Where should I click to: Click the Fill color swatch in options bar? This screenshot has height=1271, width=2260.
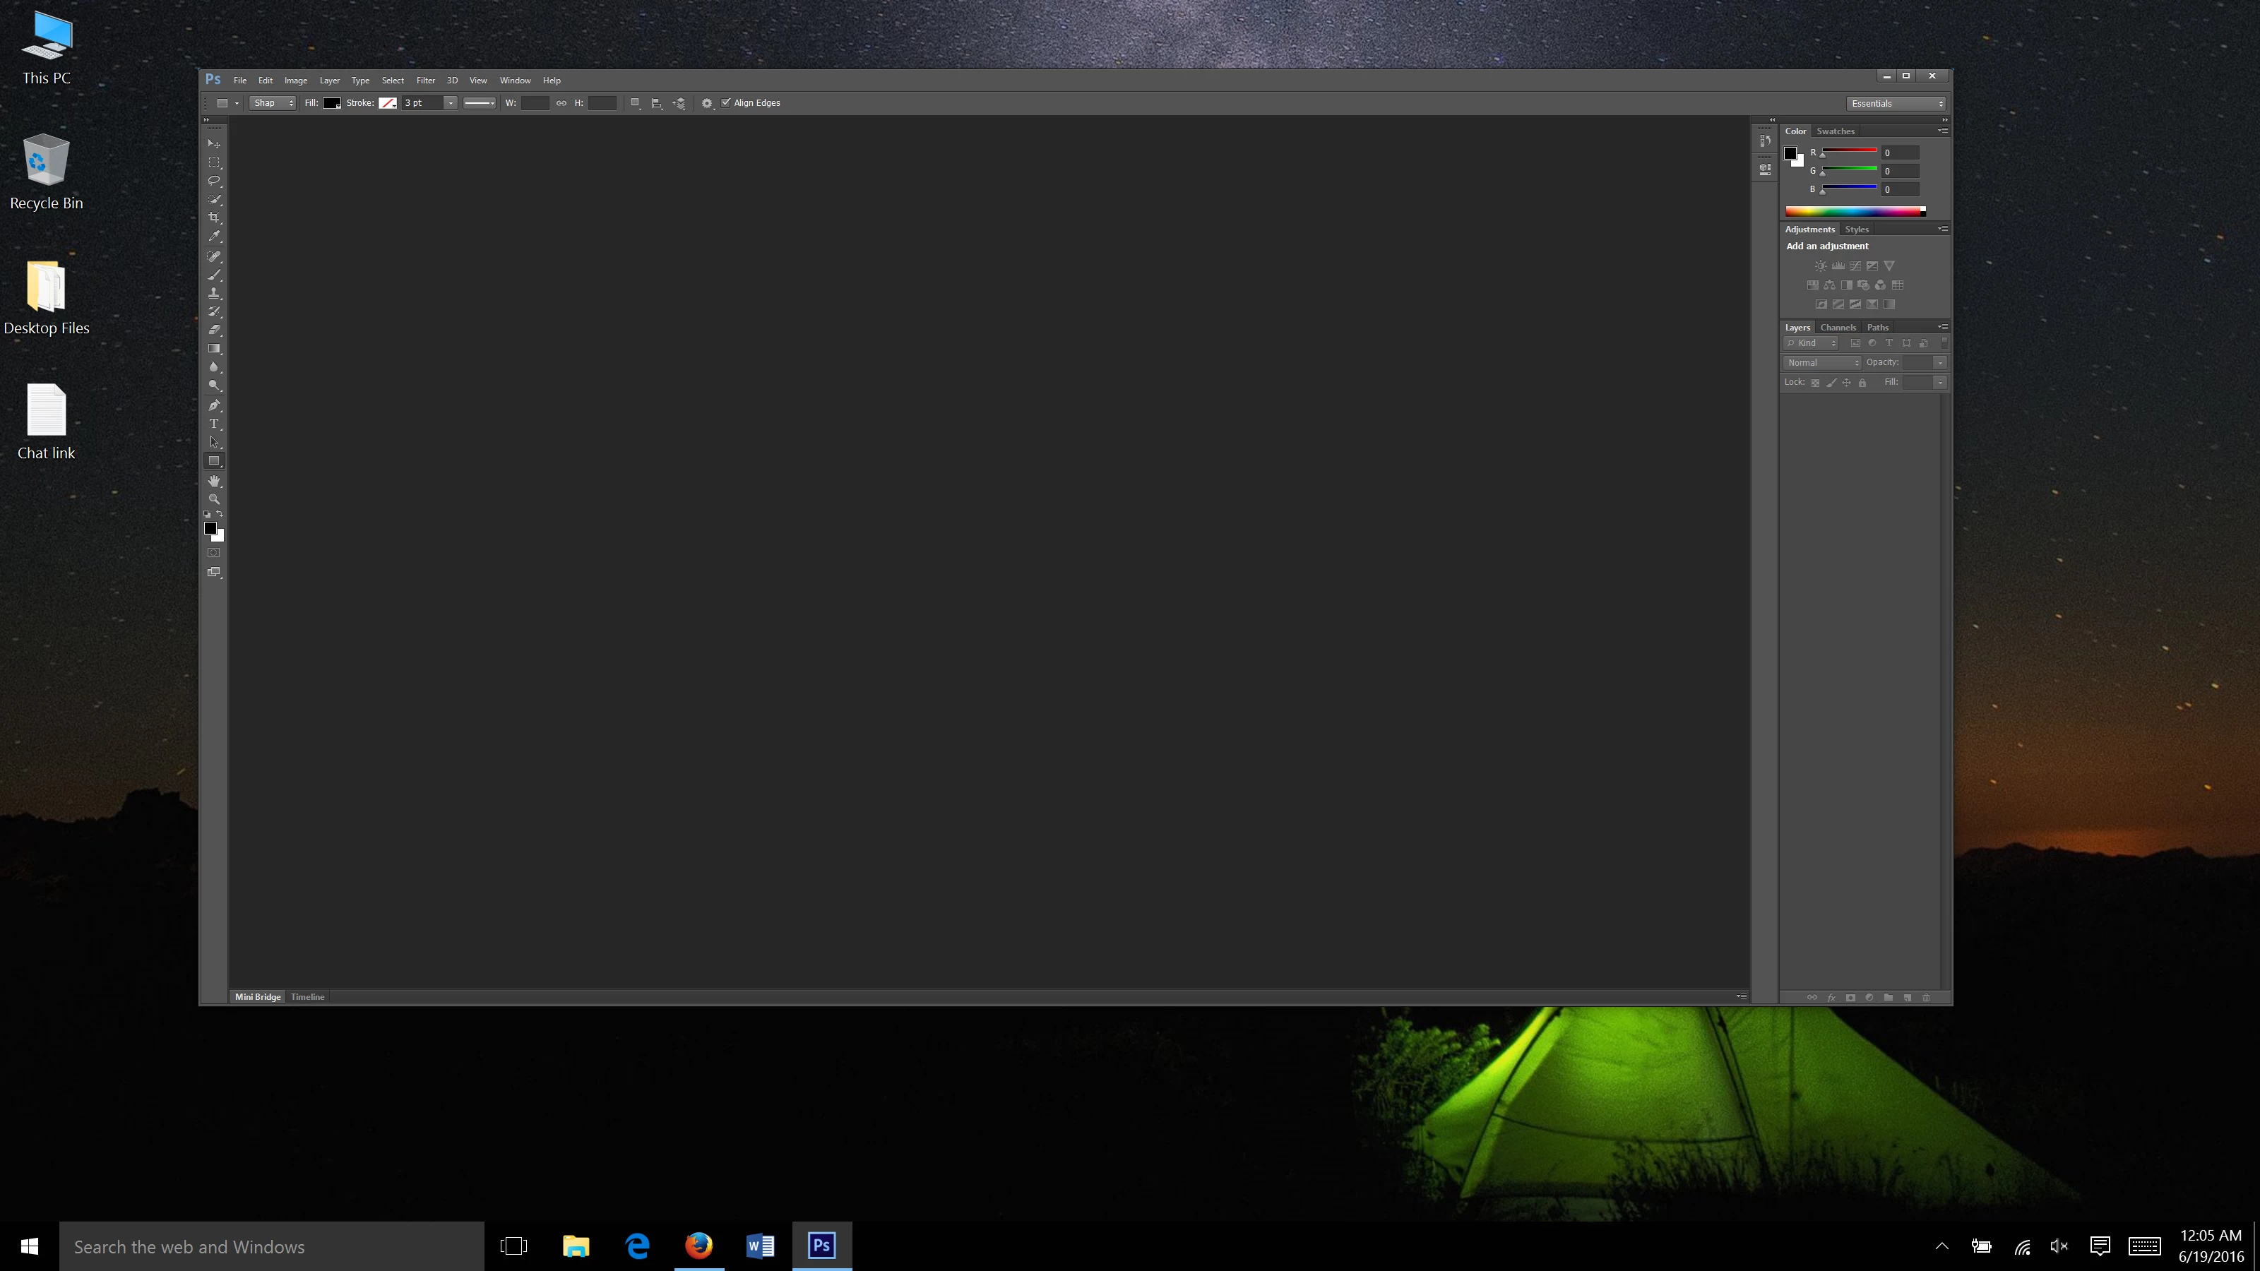[332, 102]
